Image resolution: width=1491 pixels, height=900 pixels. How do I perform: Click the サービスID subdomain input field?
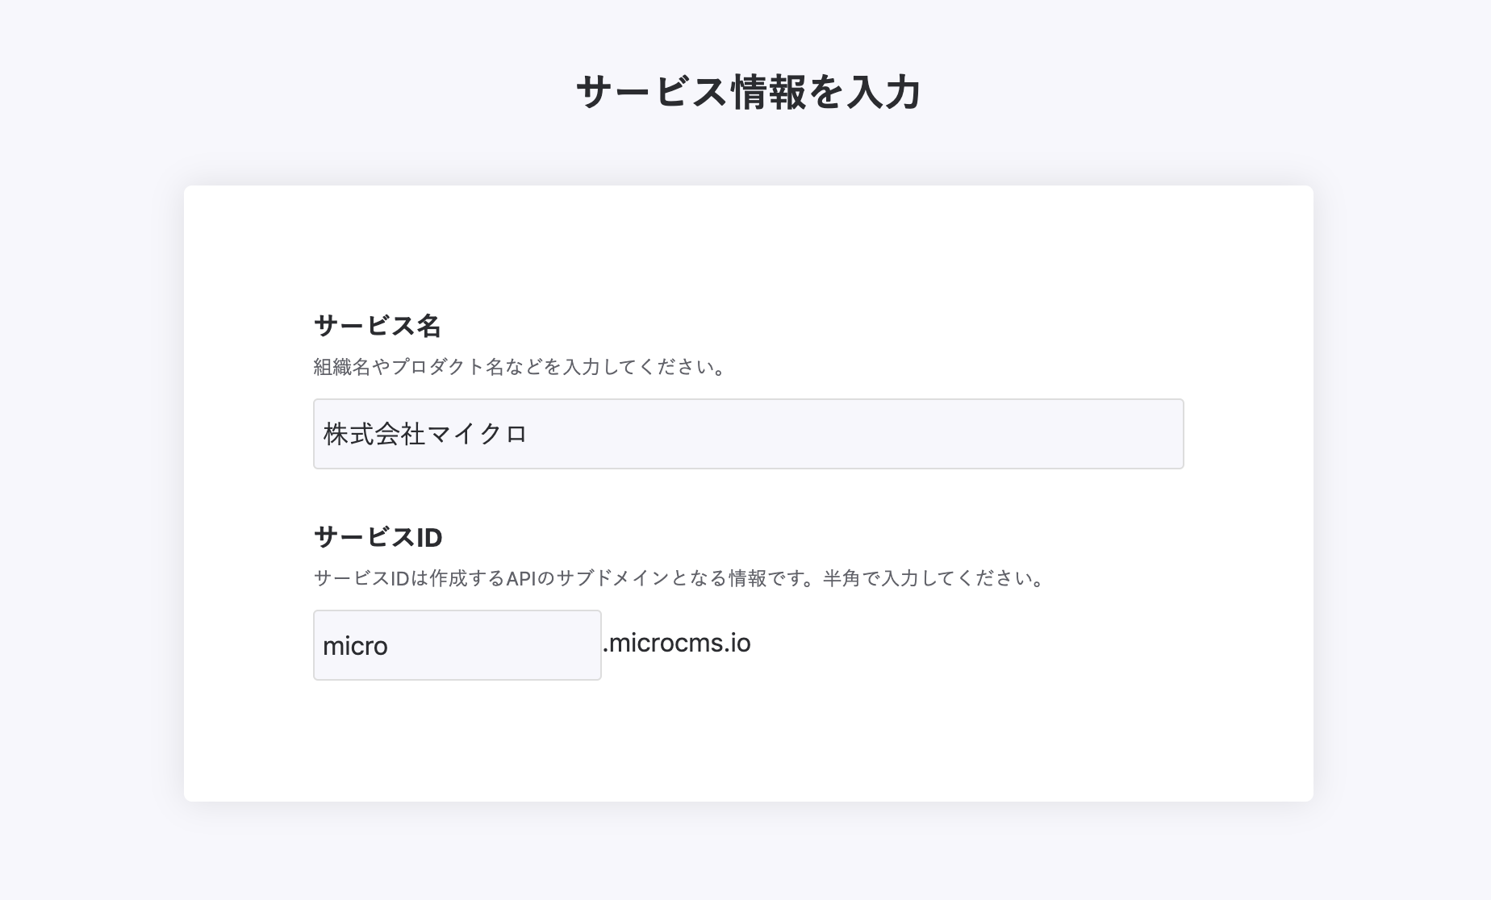tap(457, 644)
